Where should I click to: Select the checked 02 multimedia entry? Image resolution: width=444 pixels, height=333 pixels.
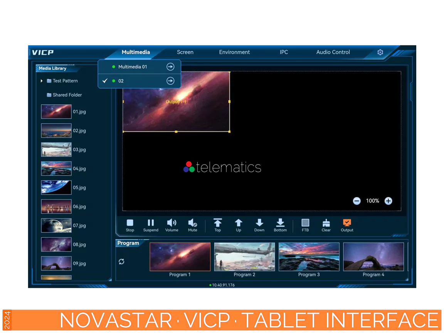pos(121,81)
